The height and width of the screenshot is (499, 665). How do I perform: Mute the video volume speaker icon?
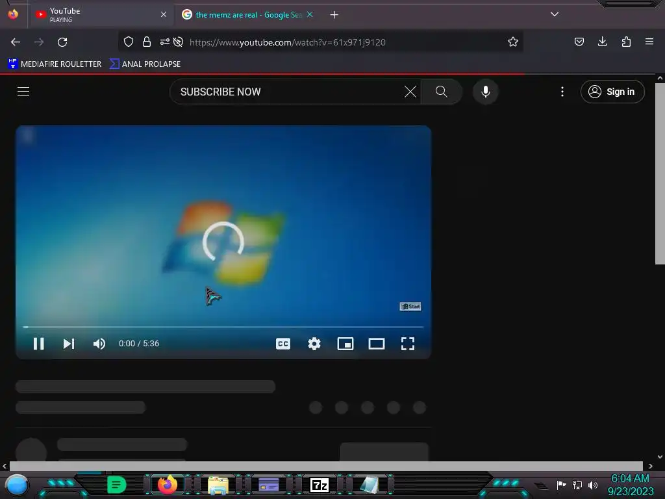99,344
